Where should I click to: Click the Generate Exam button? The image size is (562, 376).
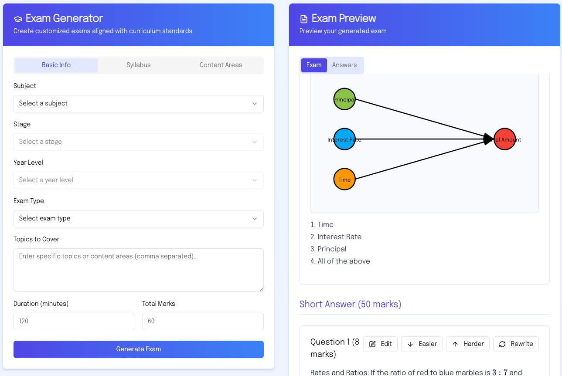pos(138,349)
